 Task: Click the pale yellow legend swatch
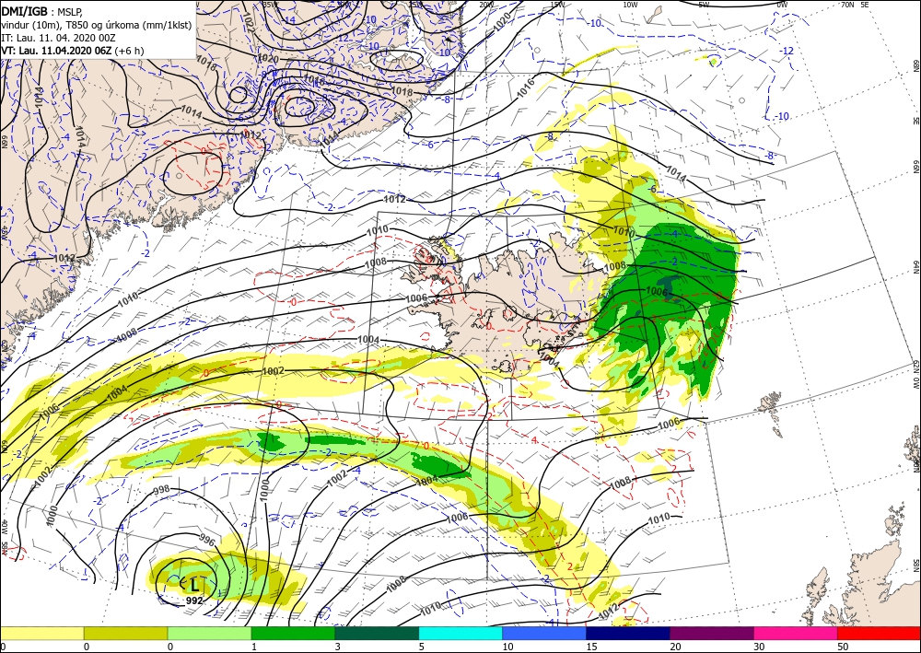pyautogui.click(x=41, y=633)
